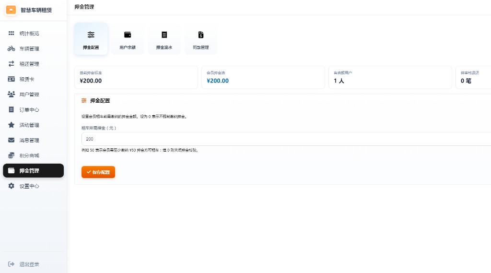Switch to the 押金配置 tab

91,39
